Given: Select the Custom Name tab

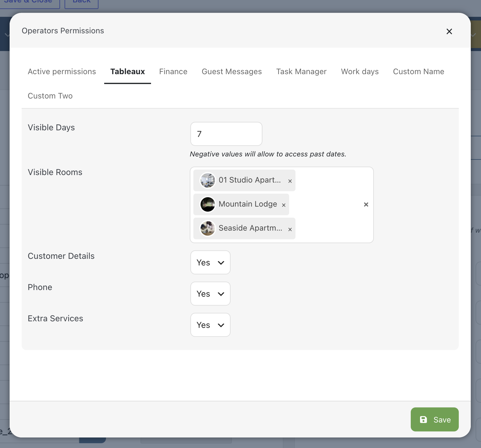Looking at the screenshot, I should click(419, 71).
